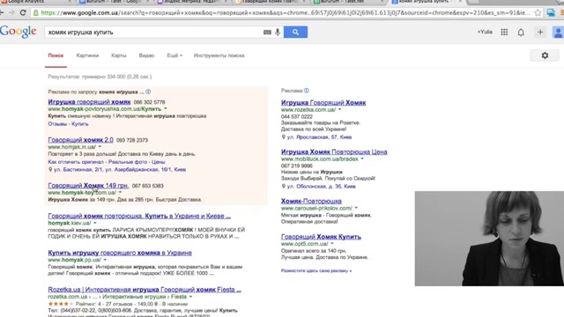Viewport: 564px width, 317px height.
Task: Expand arrow beside www.homyak.pp.ua
Action: tap(105, 260)
